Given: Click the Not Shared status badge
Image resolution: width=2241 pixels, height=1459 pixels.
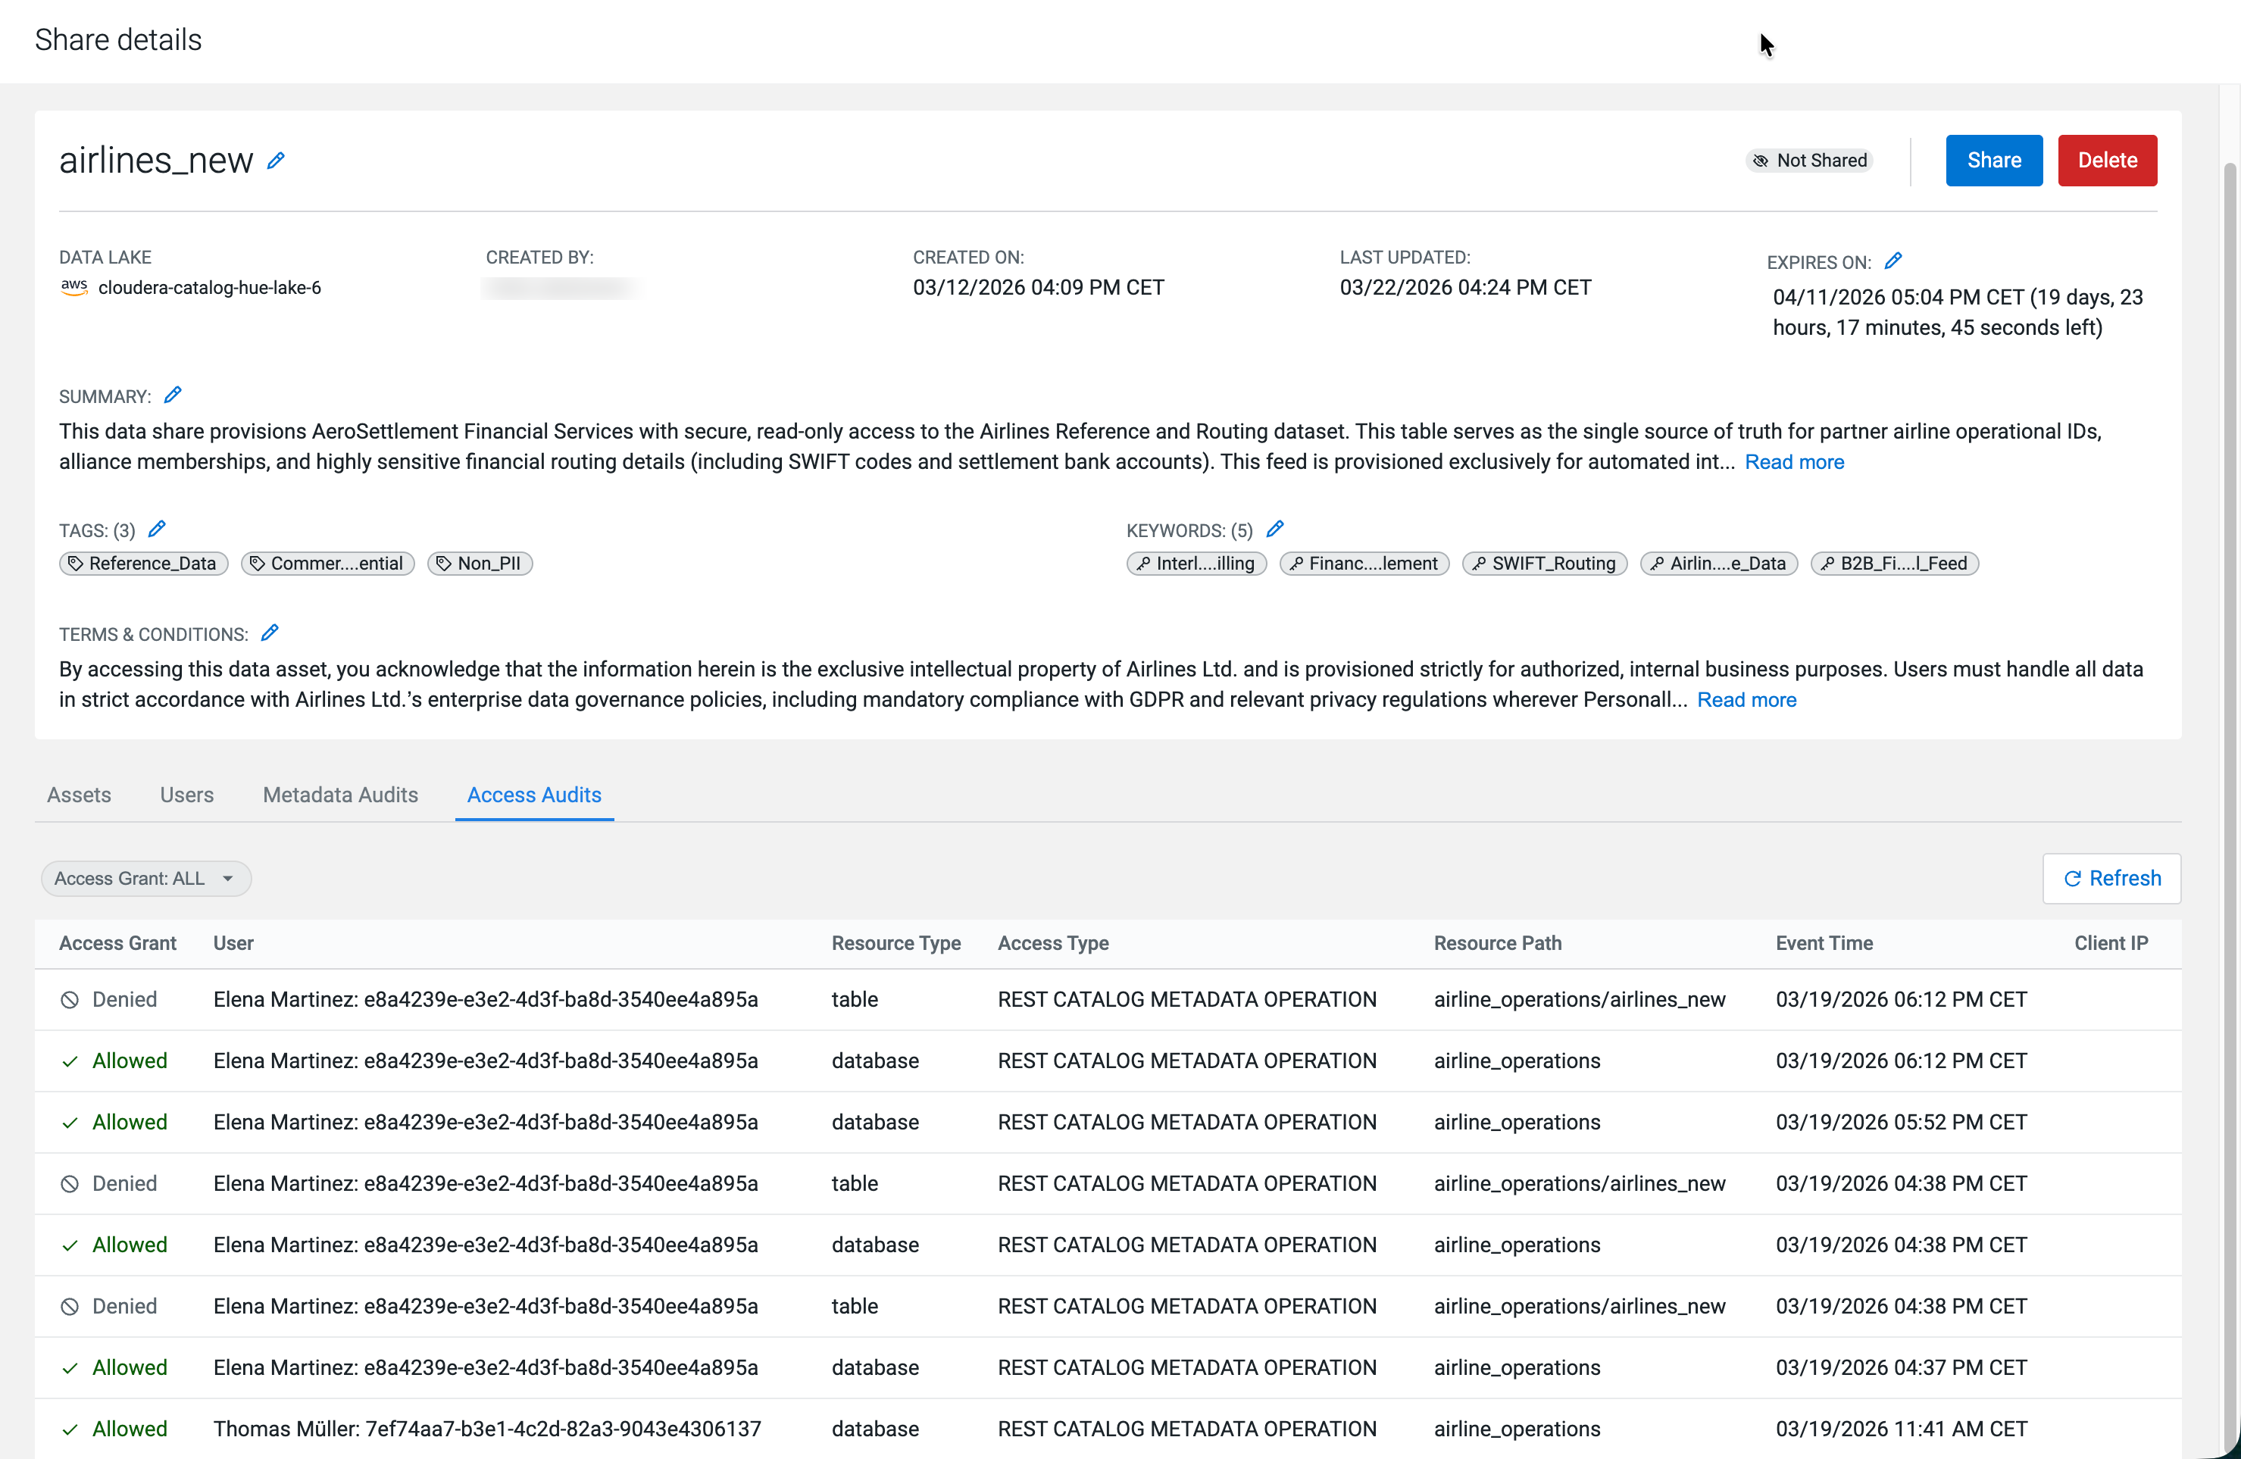Looking at the screenshot, I should pyautogui.click(x=1809, y=161).
